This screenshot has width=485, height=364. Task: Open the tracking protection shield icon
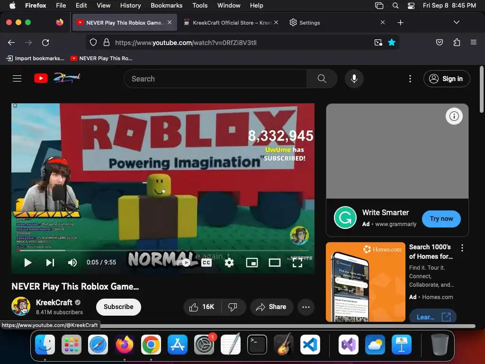(93, 42)
